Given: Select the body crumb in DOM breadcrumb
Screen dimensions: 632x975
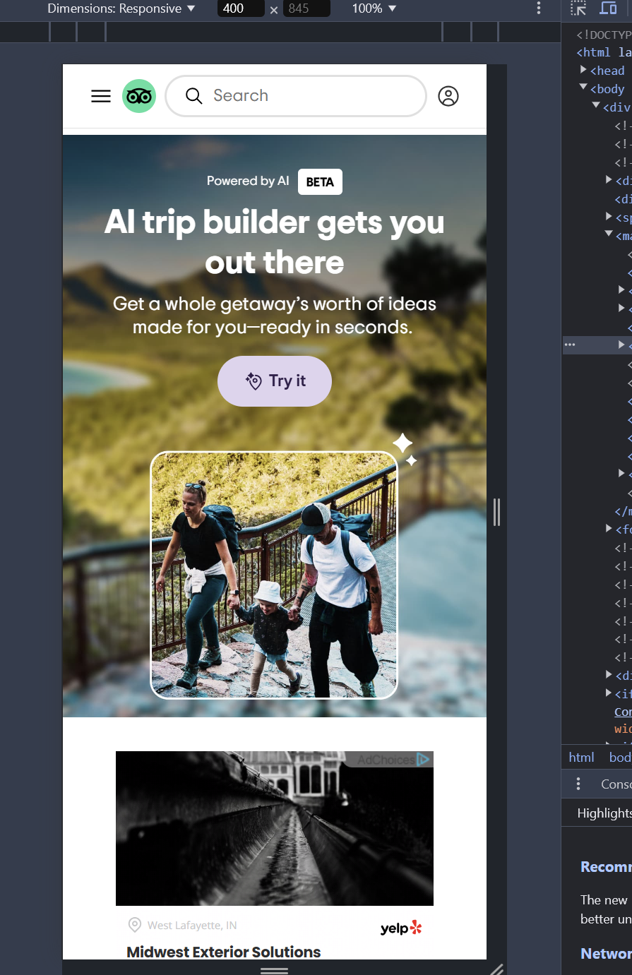Looking at the screenshot, I should click(x=619, y=757).
